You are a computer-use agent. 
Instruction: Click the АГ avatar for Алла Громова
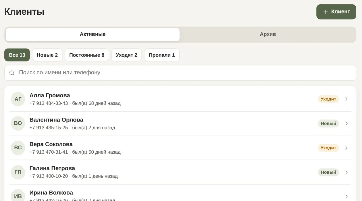pos(18,99)
